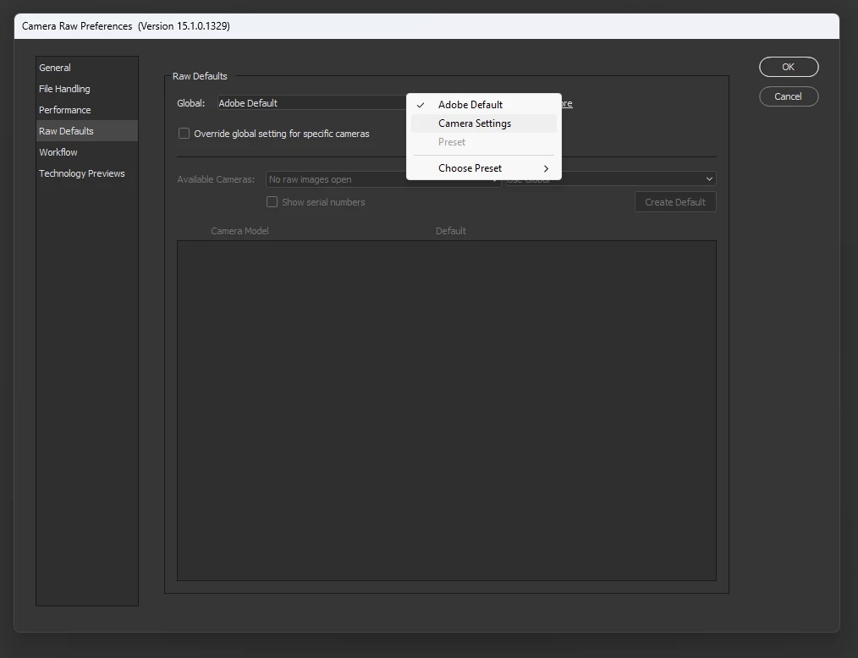The height and width of the screenshot is (658, 858).
Task: Open the Performance preferences section
Action: (x=86, y=110)
